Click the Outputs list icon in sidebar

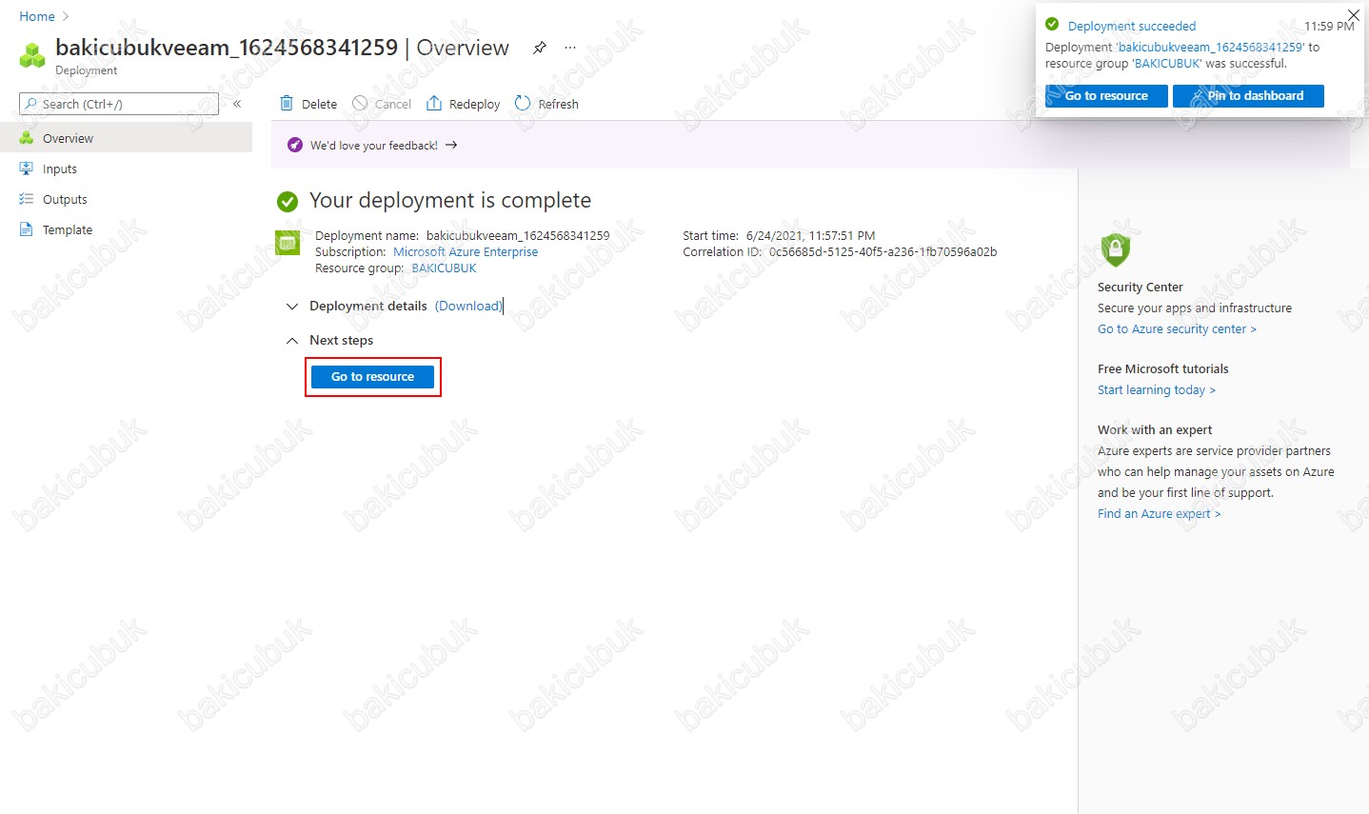coord(27,199)
